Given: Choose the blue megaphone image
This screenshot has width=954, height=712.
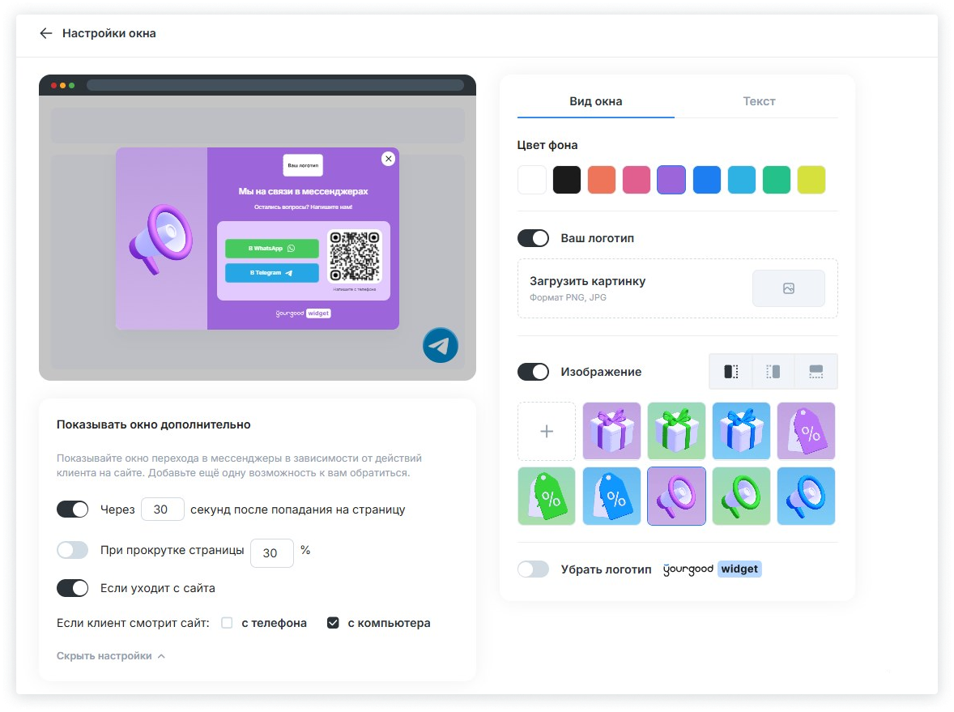Looking at the screenshot, I should coord(806,497).
